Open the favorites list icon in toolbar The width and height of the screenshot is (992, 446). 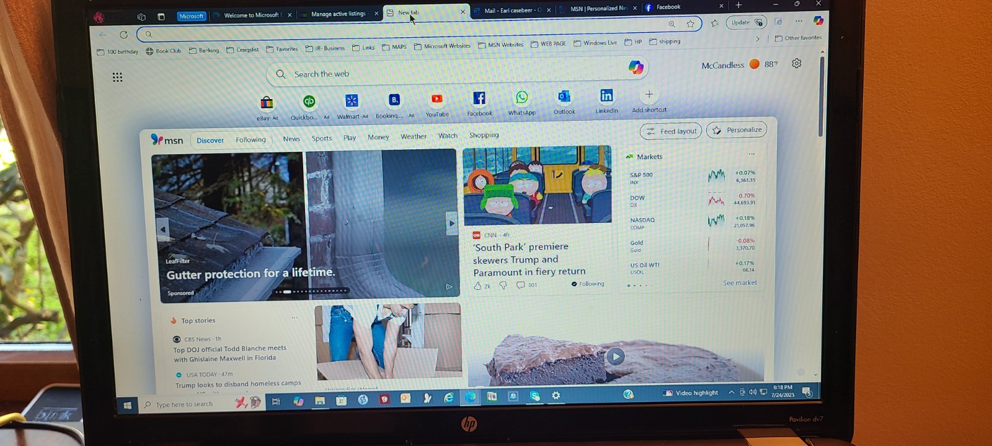[x=715, y=24]
